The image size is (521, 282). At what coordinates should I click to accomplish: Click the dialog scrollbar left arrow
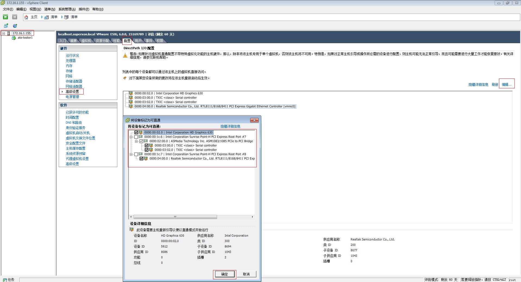pyautogui.click(x=131, y=217)
